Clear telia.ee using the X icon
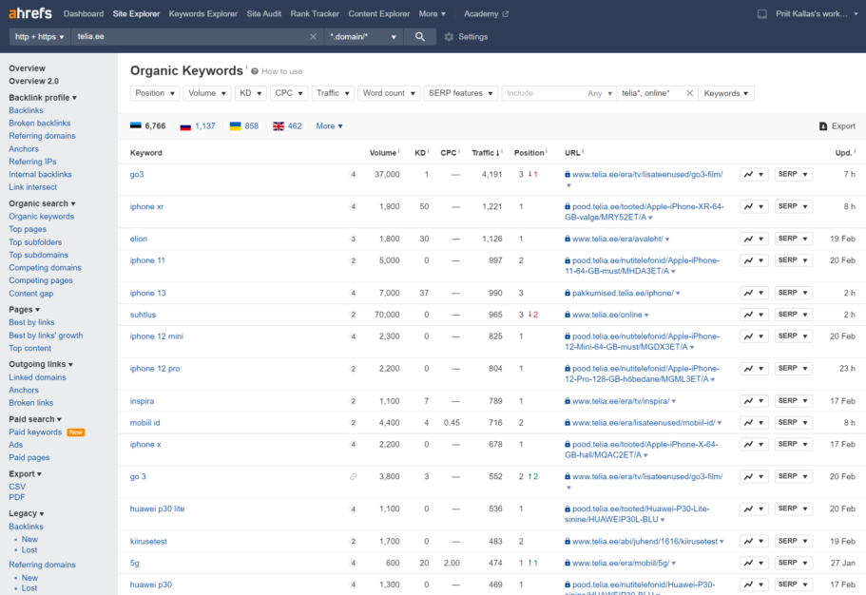 click(313, 35)
